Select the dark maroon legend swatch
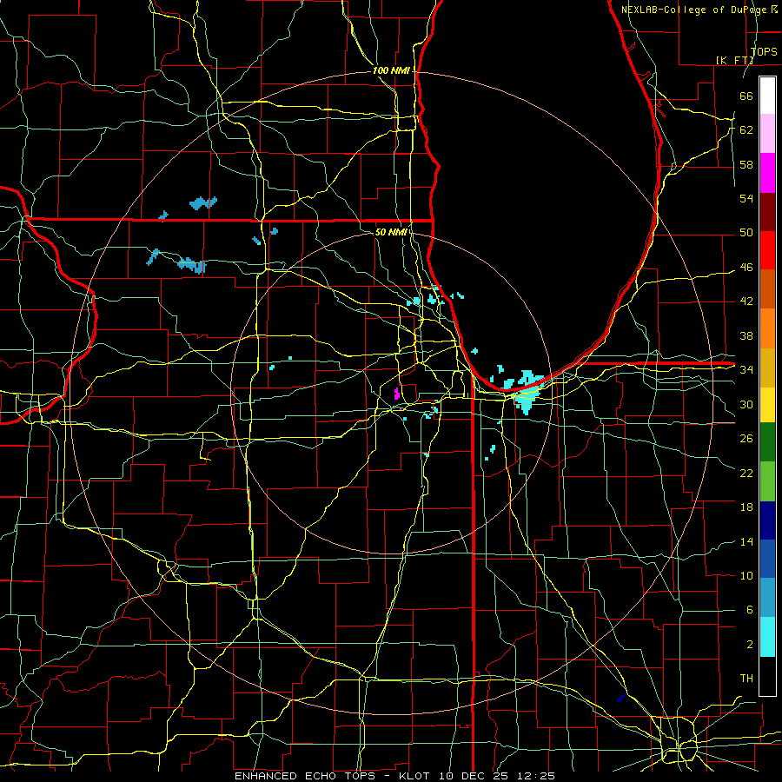Viewport: 782px width, 782px height. click(x=767, y=211)
